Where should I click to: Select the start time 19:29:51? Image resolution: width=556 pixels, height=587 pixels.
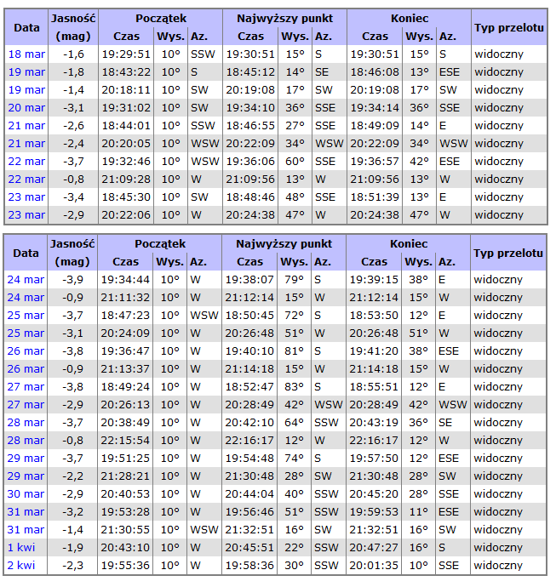(126, 54)
